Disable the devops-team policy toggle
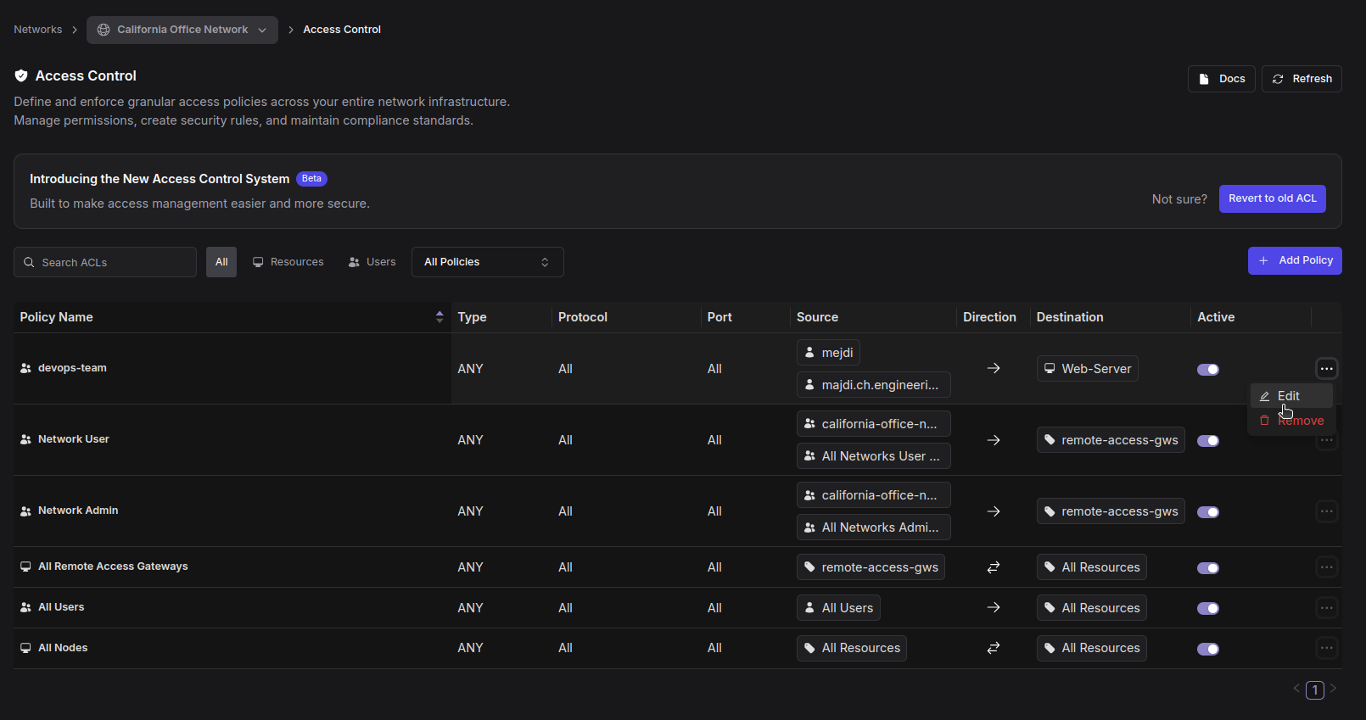This screenshot has height=720, width=1366. (1207, 370)
